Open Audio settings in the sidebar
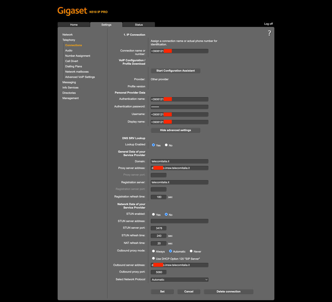 [69, 50]
